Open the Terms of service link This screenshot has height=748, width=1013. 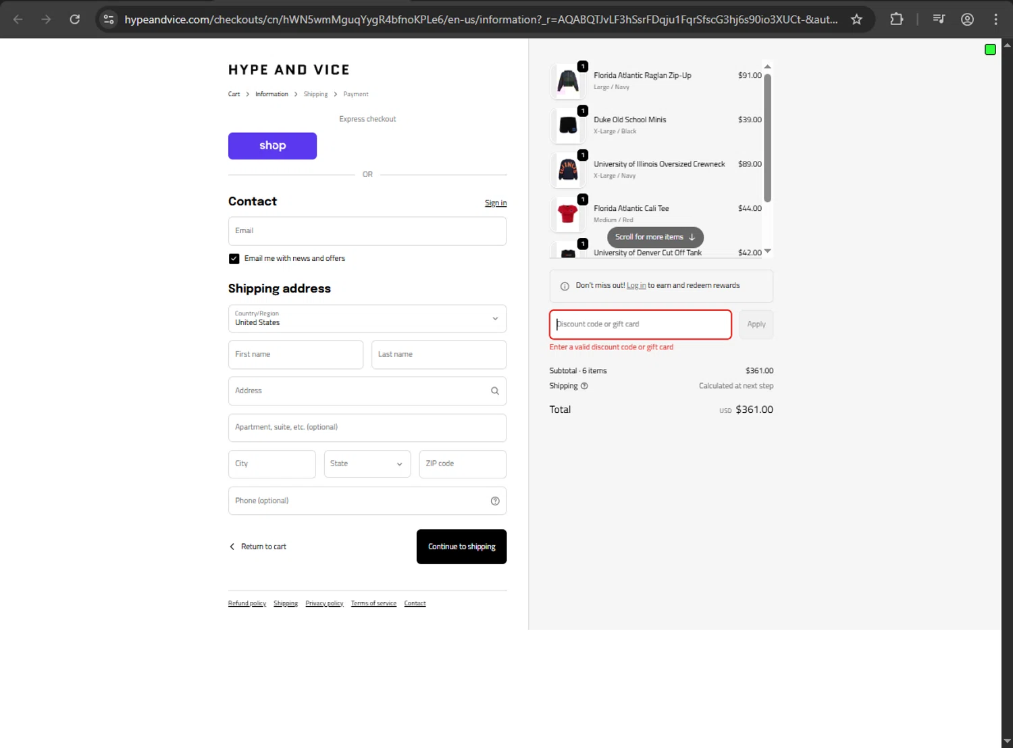click(373, 603)
